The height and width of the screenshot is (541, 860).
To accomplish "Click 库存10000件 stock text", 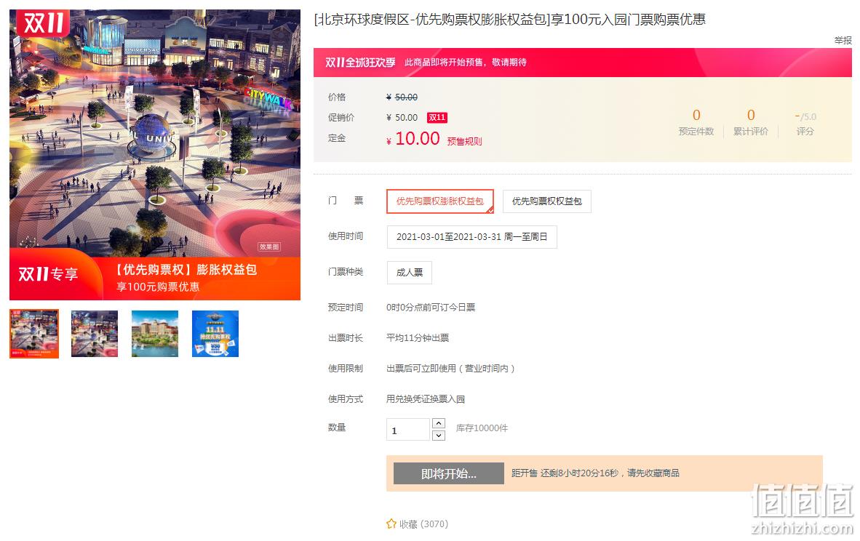I will coord(482,428).
